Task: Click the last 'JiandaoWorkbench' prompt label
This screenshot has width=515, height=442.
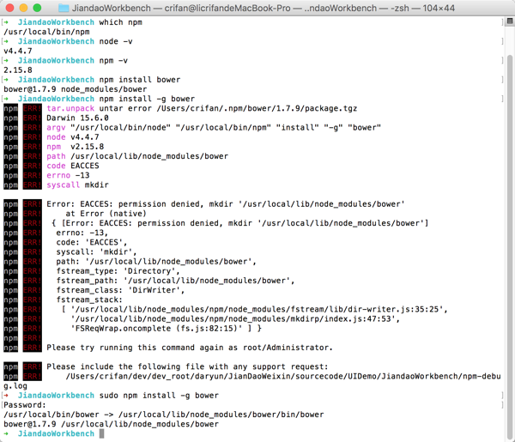Action: coord(56,433)
